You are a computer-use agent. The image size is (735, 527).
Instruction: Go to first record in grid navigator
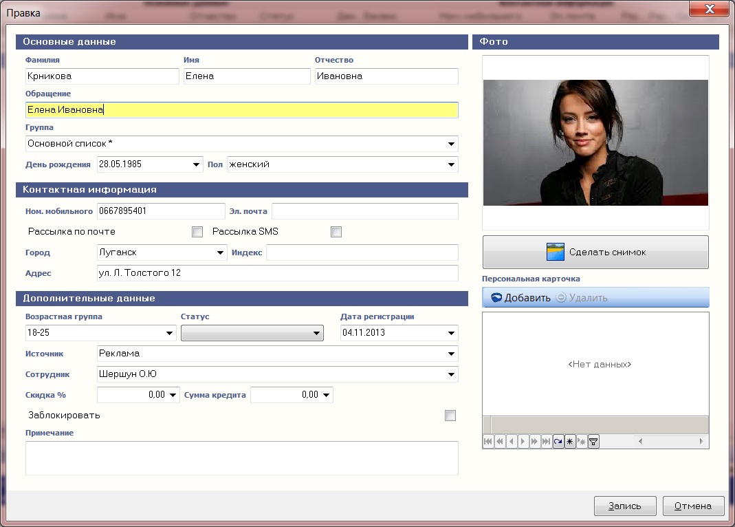point(488,442)
